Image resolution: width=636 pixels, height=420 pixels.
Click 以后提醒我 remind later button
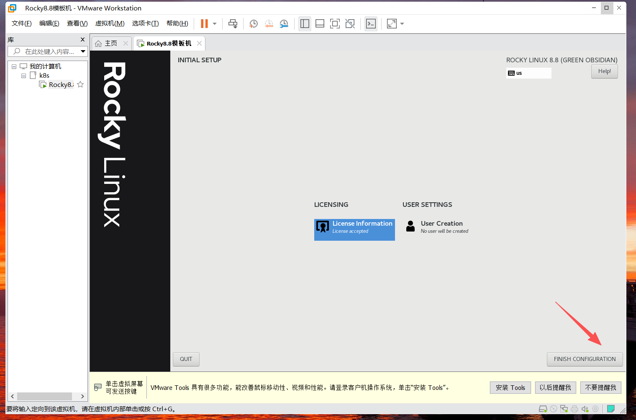tap(556, 388)
